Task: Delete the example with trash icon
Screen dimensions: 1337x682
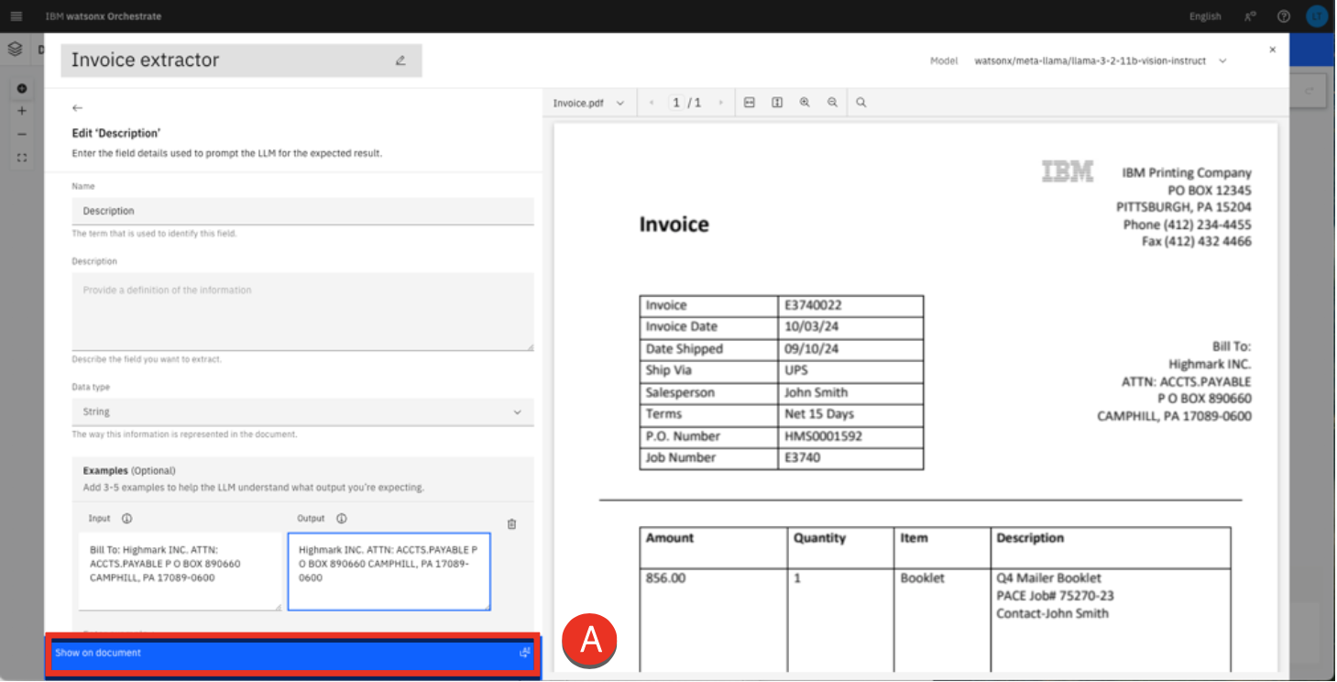Action: pos(511,524)
